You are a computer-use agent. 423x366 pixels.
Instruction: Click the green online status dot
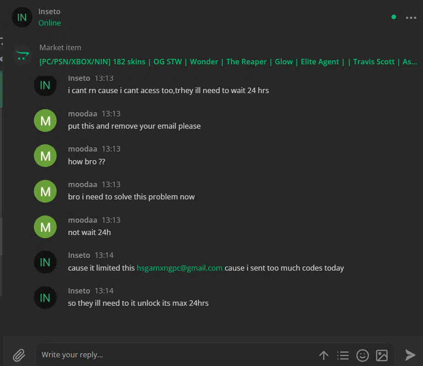coord(394,17)
